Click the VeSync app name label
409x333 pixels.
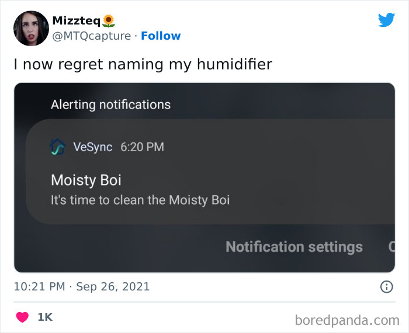(x=92, y=147)
